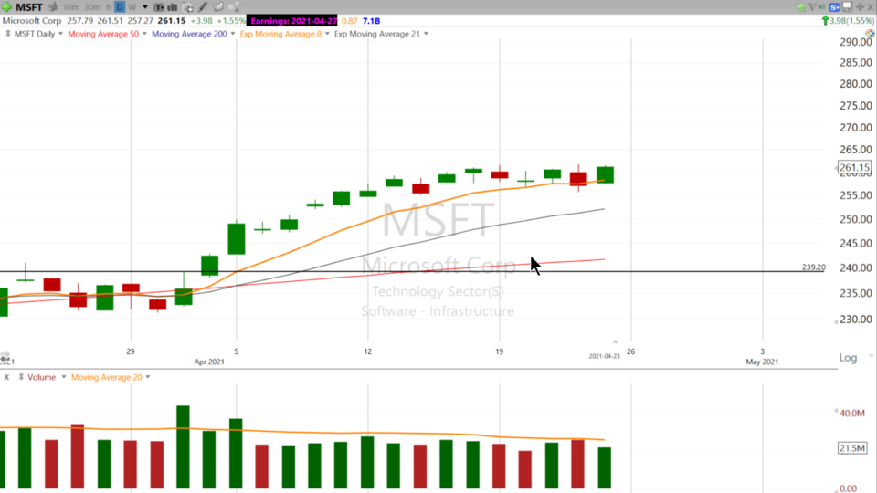Image resolution: width=877 pixels, height=493 pixels.
Task: Click the move-window crosshair arrows icon
Action: [x=861, y=7]
